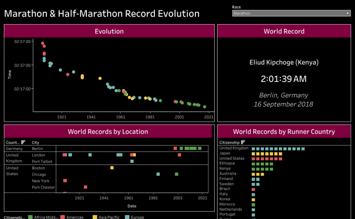The image size is (355, 219).
Task: Click the red square beside Brazil
Action: pos(253,189)
